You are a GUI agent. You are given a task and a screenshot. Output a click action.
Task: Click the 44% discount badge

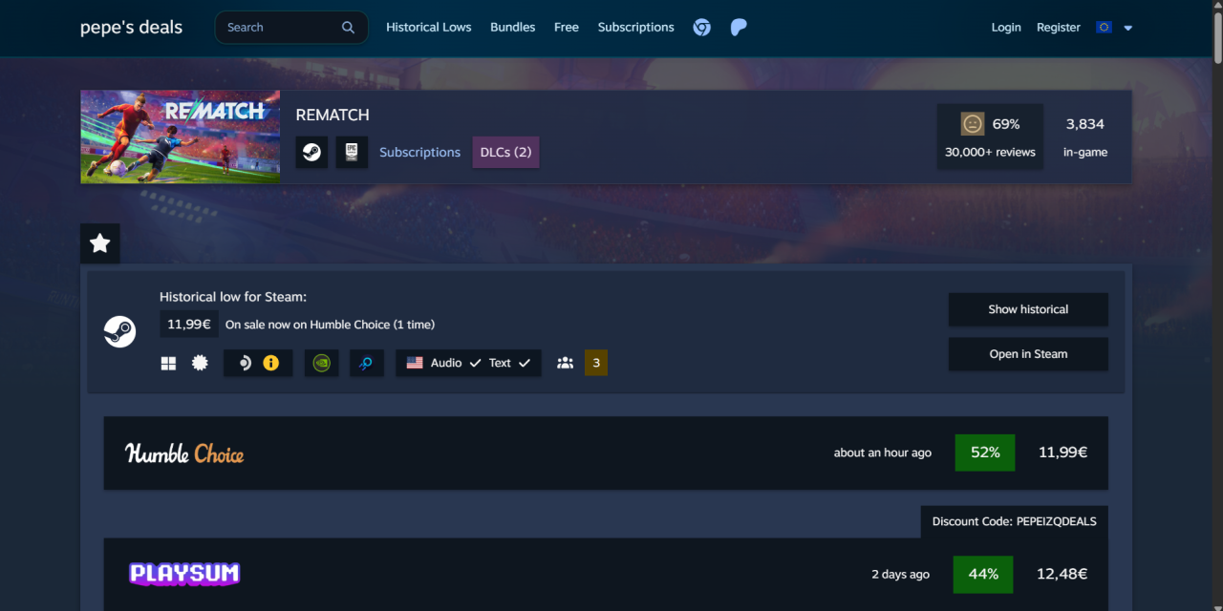coord(983,574)
